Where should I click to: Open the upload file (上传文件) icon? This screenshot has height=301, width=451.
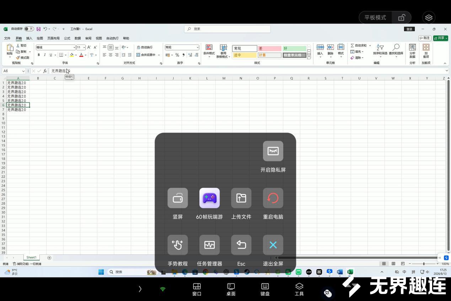coord(241,198)
